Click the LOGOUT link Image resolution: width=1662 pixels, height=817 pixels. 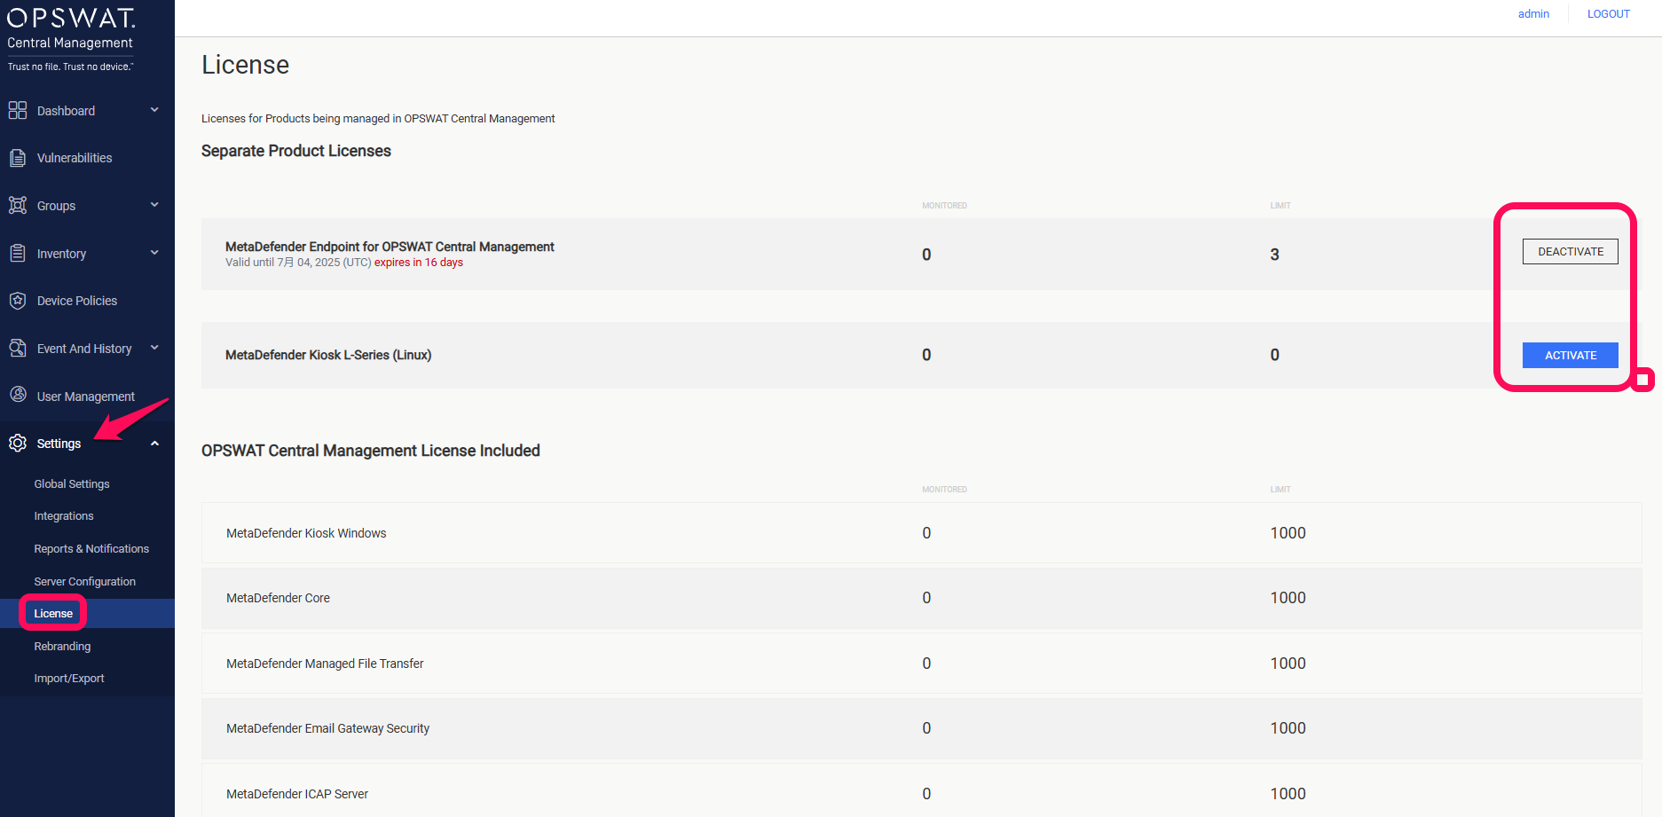(x=1608, y=13)
